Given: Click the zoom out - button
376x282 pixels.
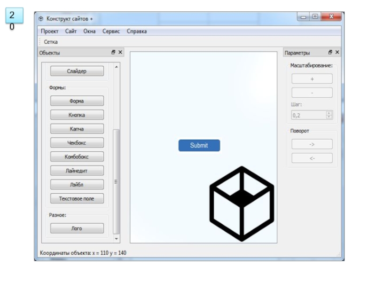Looking at the screenshot, I should [312, 93].
